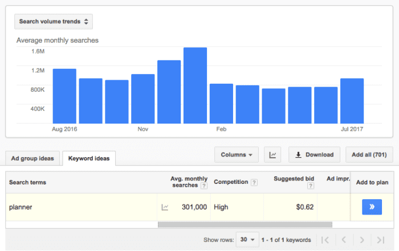399x251 pixels.
Task: Click help icon under Suggested bid
Action: coord(311,186)
